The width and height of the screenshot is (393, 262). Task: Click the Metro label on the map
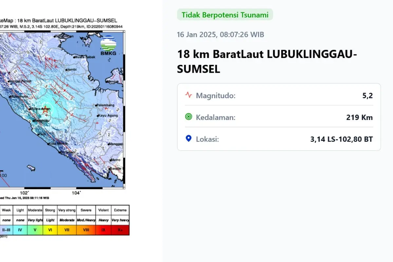116,160
